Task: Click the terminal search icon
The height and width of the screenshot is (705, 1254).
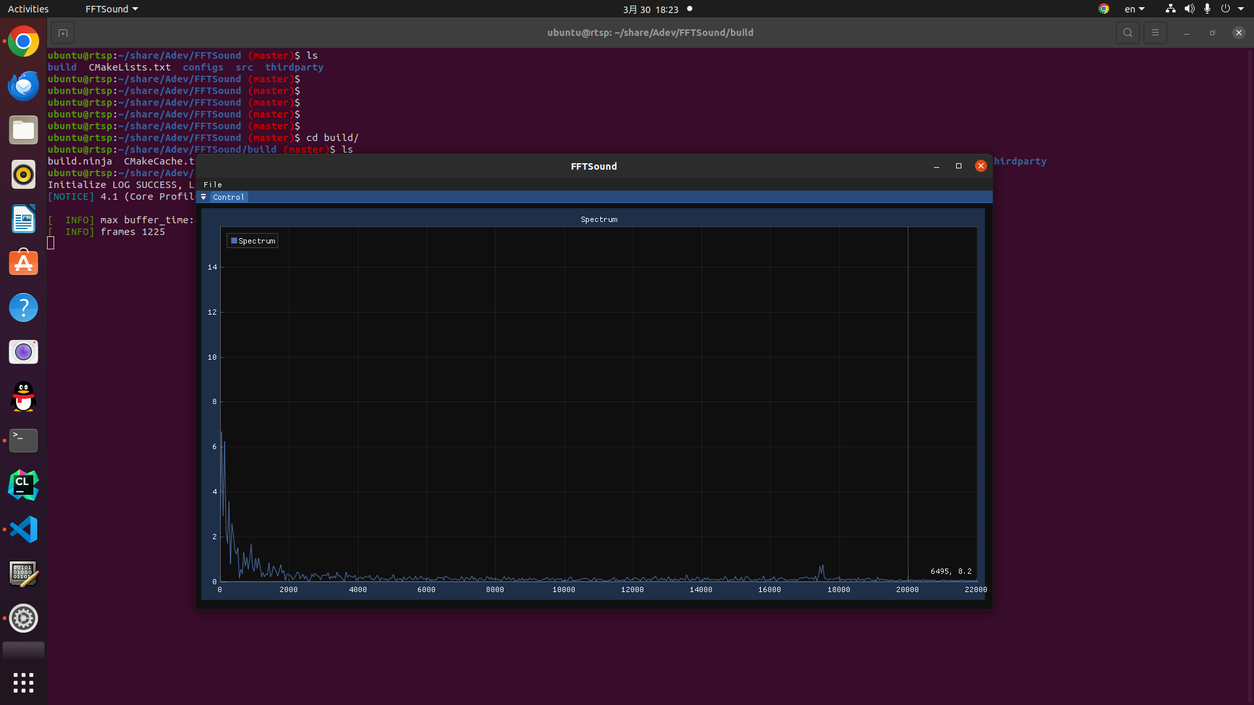Action: click(1128, 33)
